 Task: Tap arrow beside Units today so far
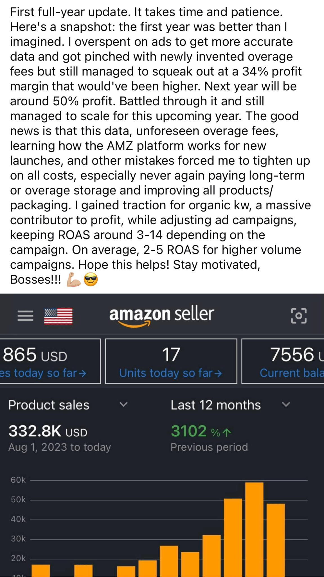[x=218, y=374]
